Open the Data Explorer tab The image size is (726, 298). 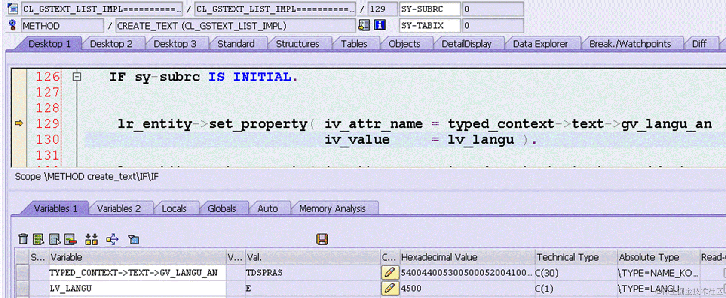click(540, 44)
